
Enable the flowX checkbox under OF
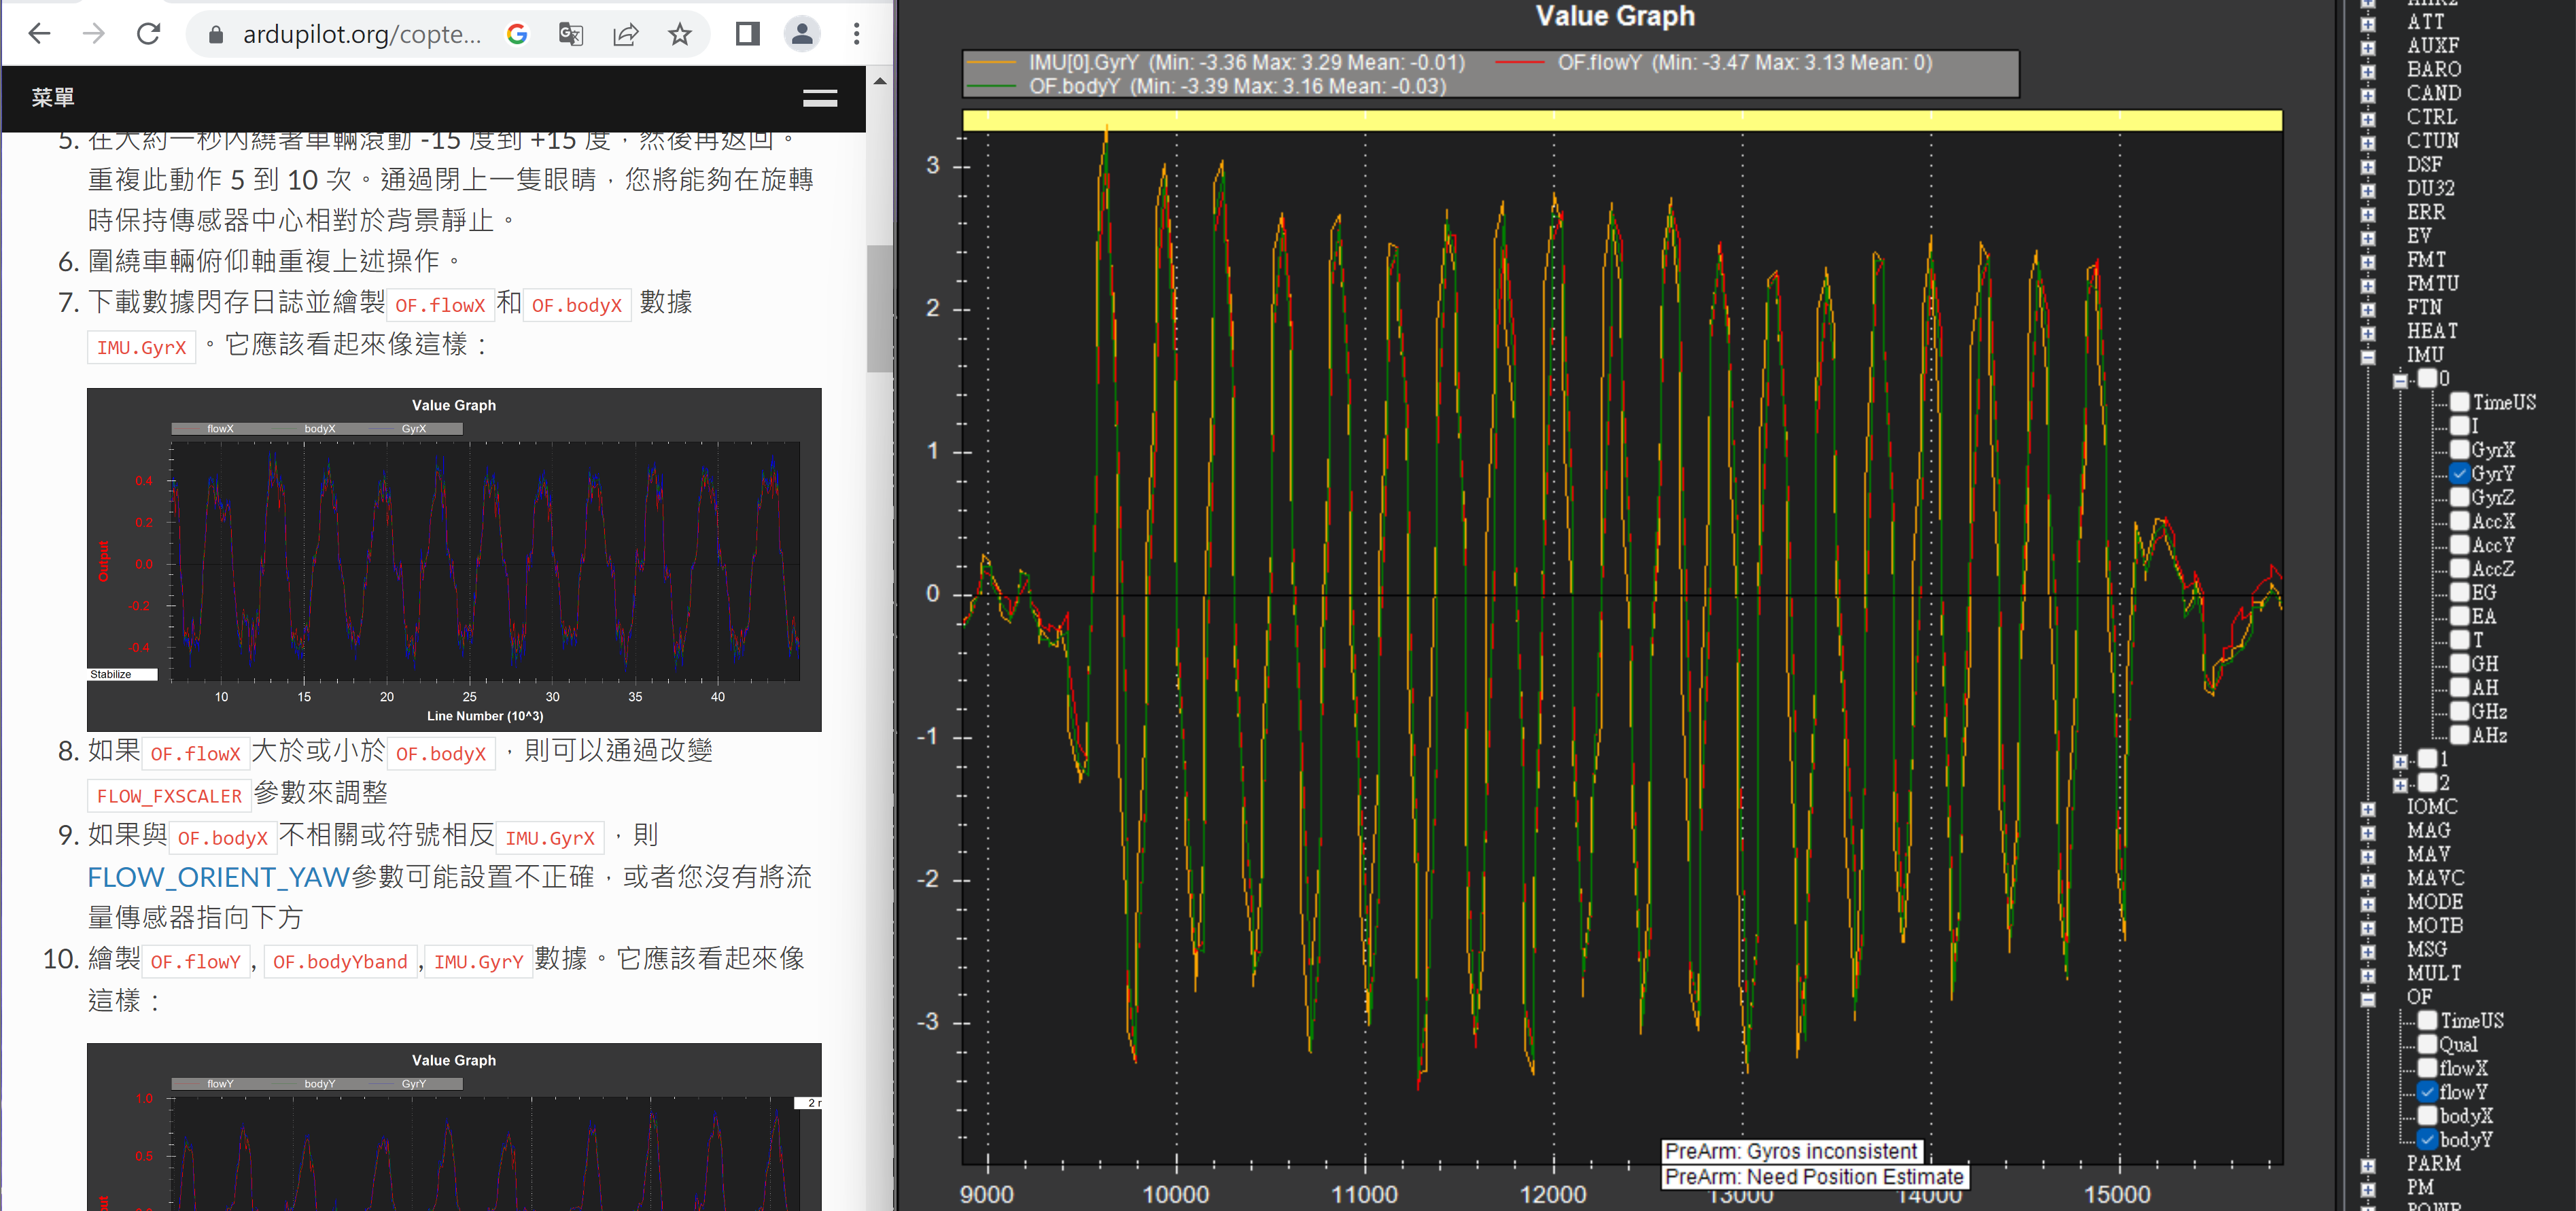2428,1068
